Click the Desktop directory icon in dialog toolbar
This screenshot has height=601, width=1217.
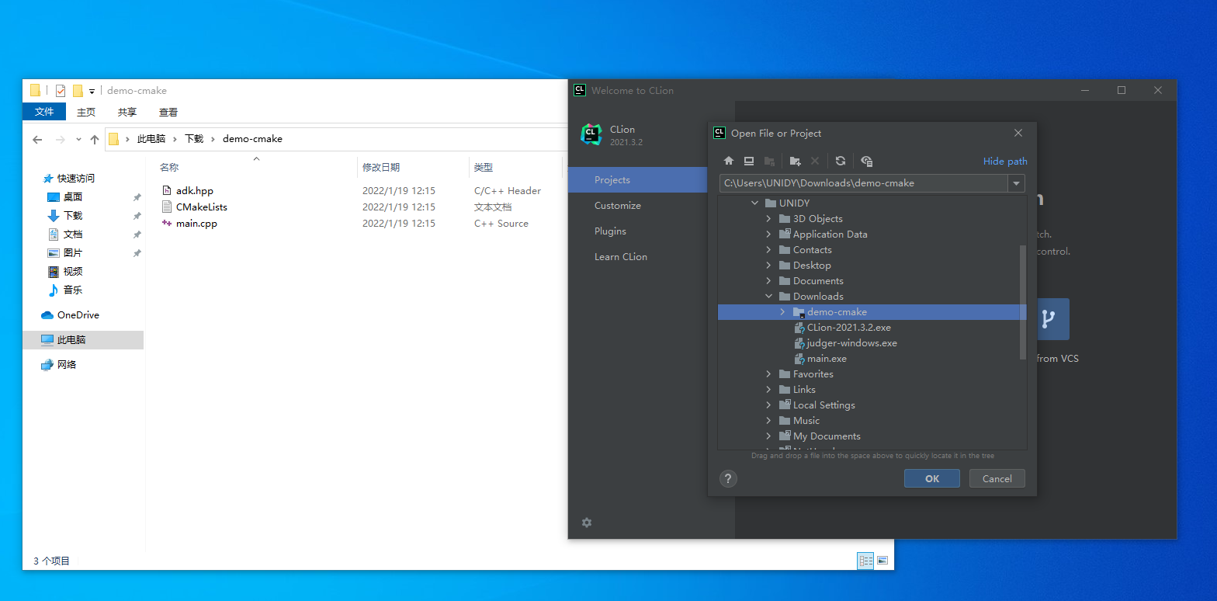pyautogui.click(x=749, y=161)
